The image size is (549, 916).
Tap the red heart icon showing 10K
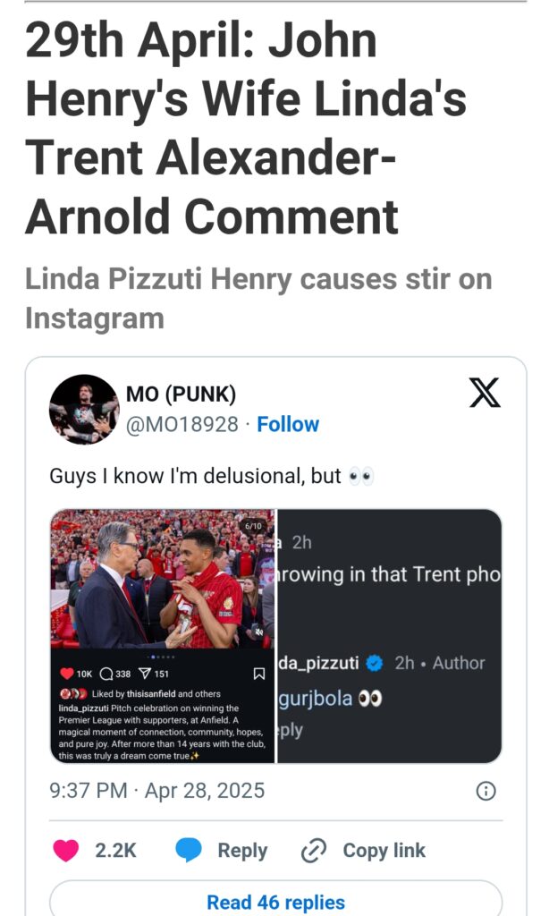65,674
